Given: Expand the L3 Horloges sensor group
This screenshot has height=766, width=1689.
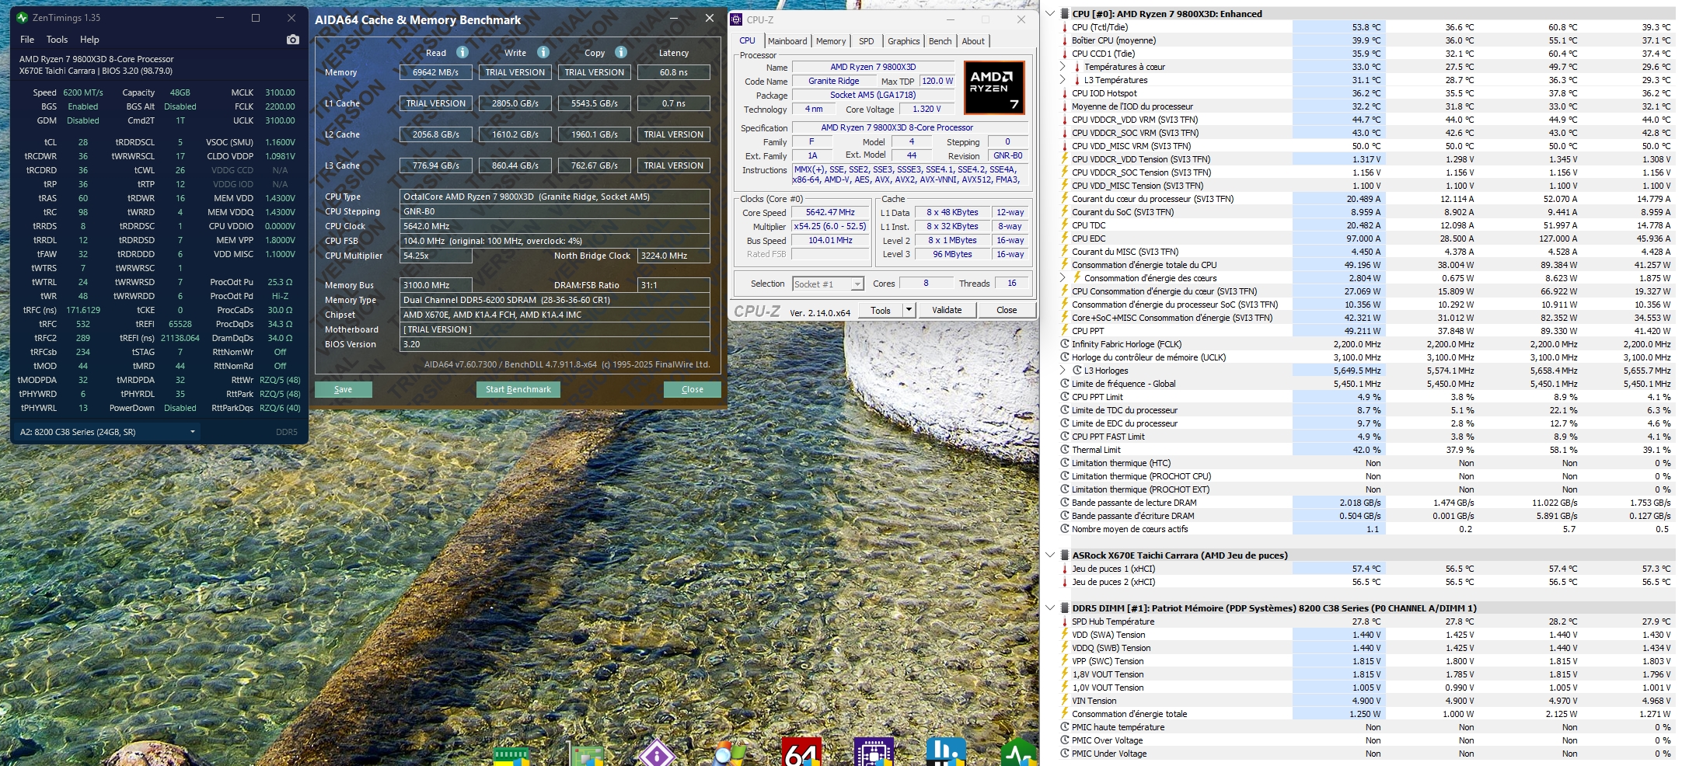Looking at the screenshot, I should point(1063,371).
